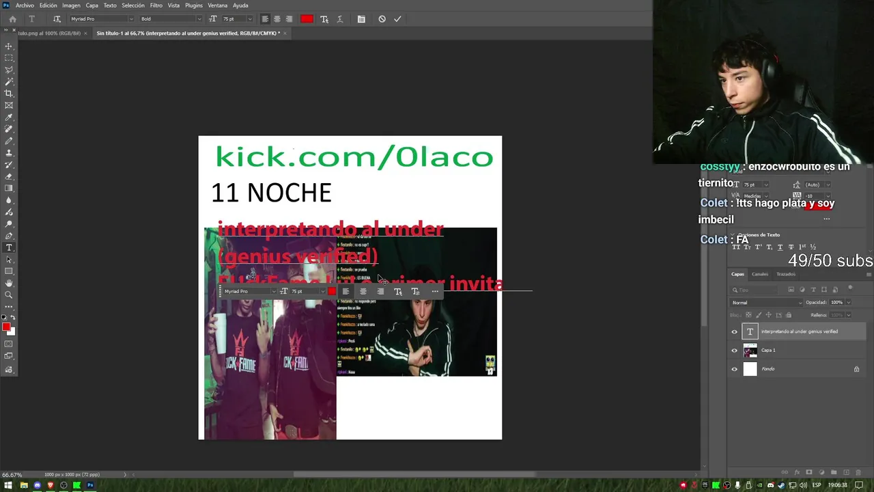Hide the Fondo layer
Screen dimensions: 874x492
pos(735,369)
